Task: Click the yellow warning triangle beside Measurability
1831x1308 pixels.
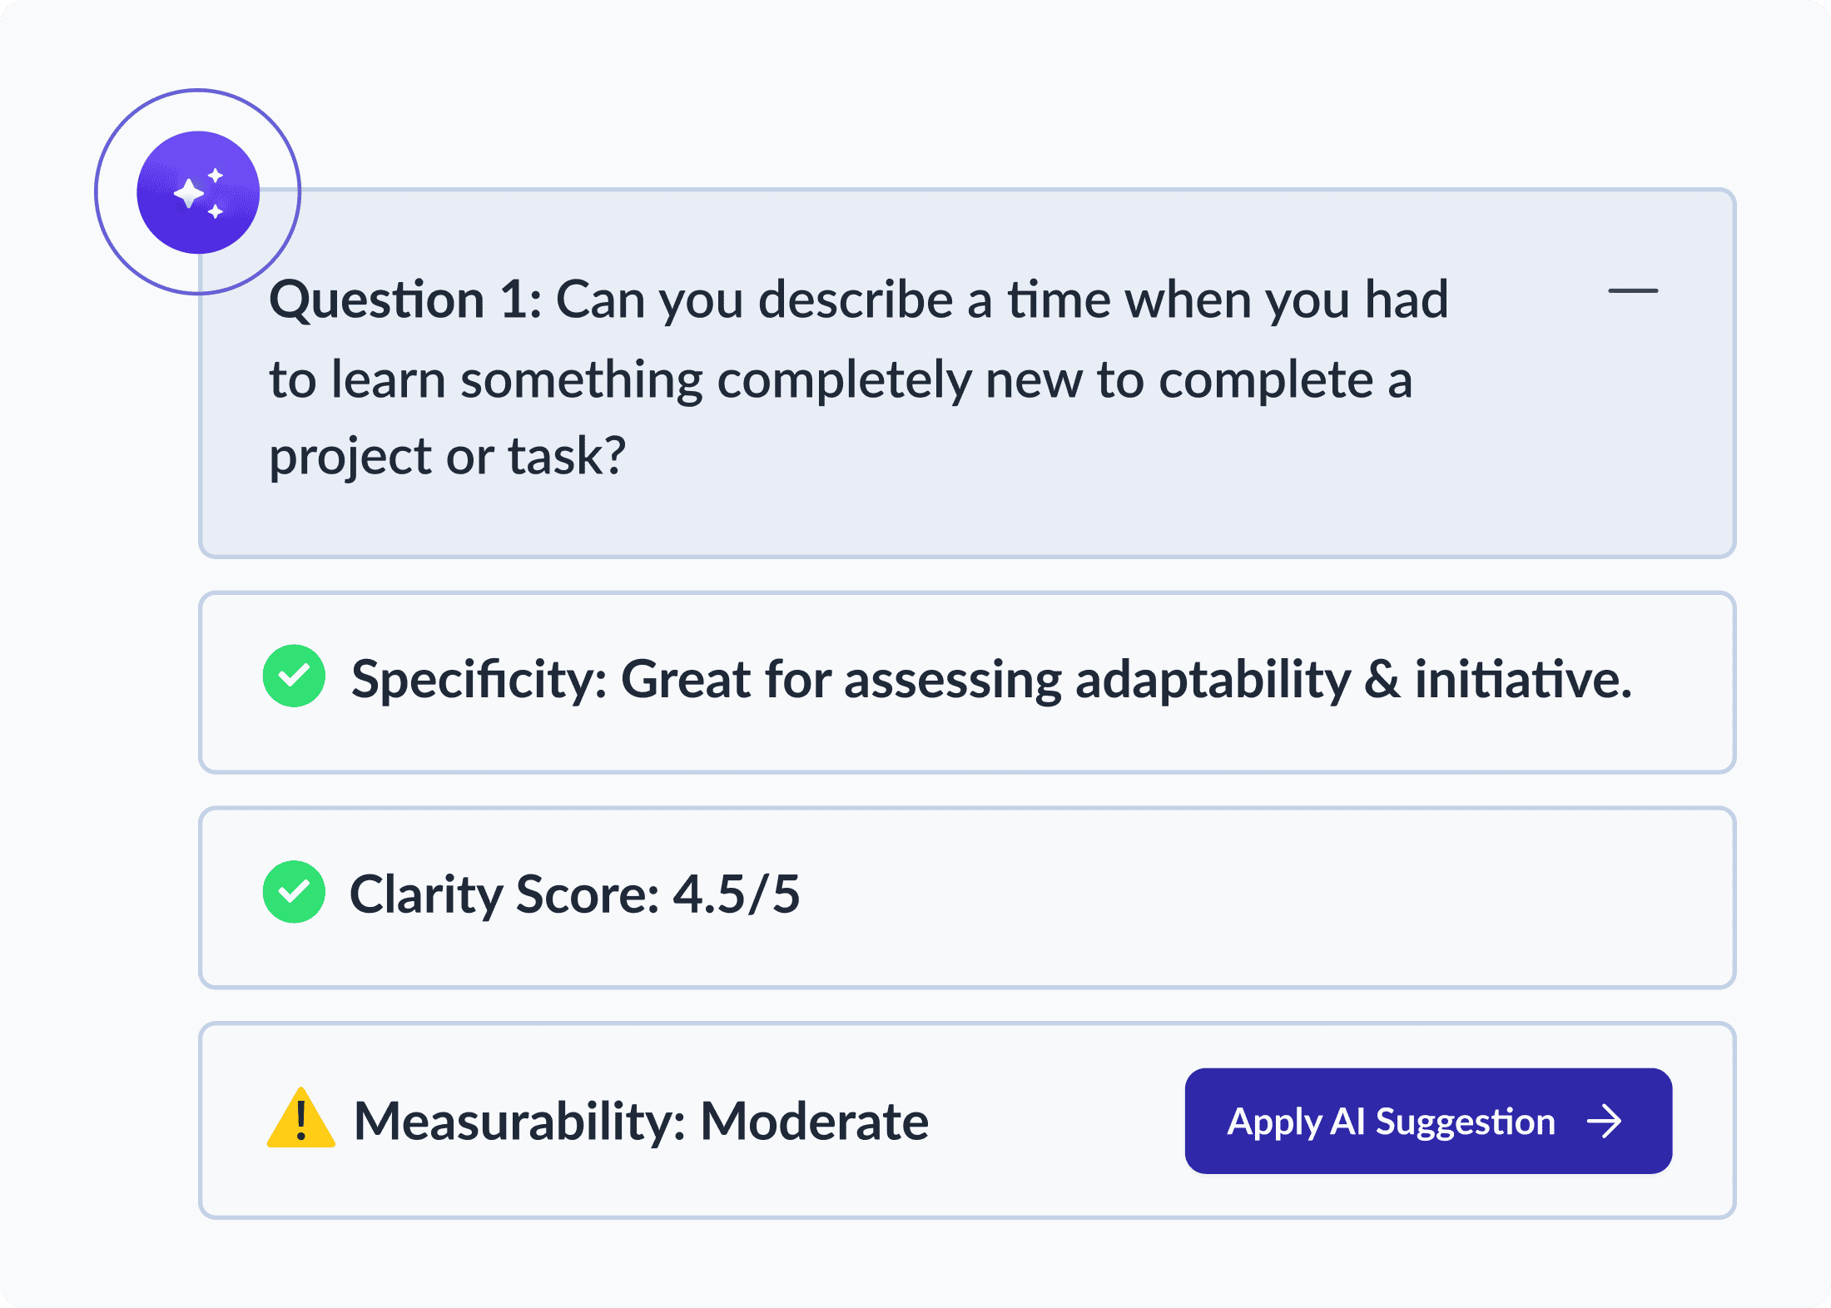Action: [x=301, y=1121]
